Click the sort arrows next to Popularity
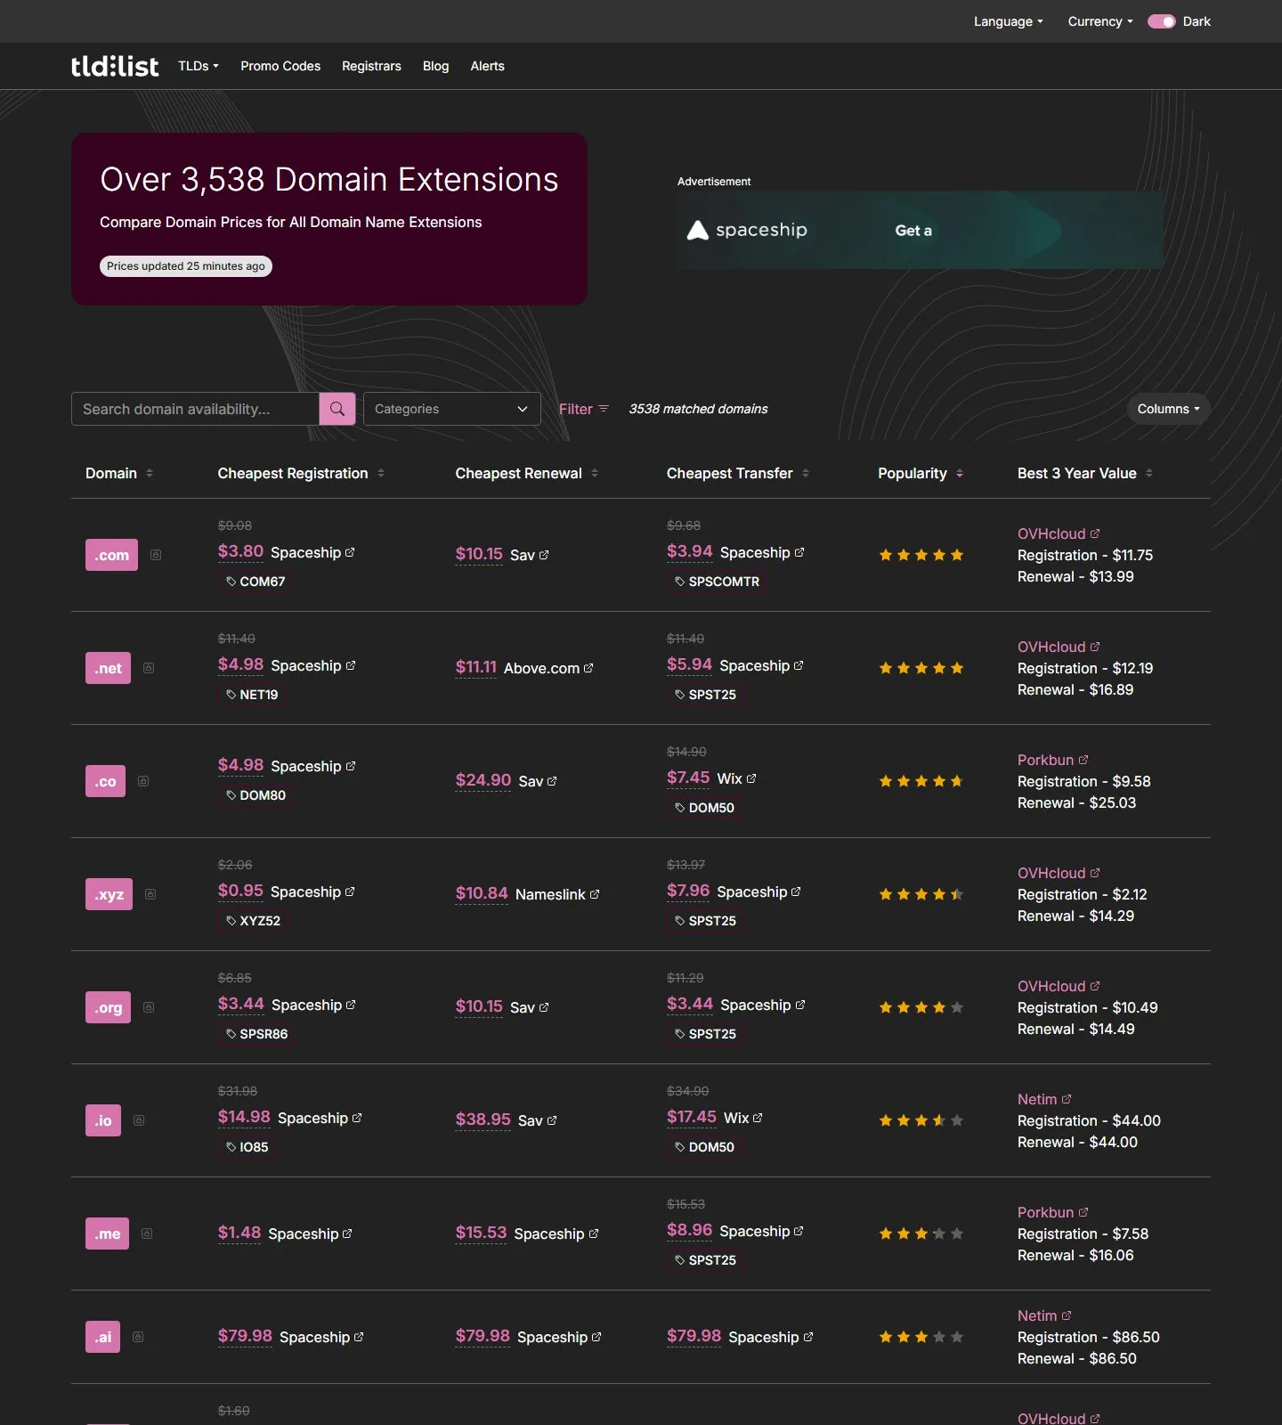1282x1425 pixels. click(x=960, y=473)
